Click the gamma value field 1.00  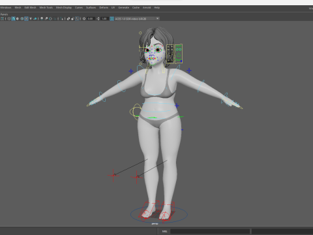tap(104, 19)
